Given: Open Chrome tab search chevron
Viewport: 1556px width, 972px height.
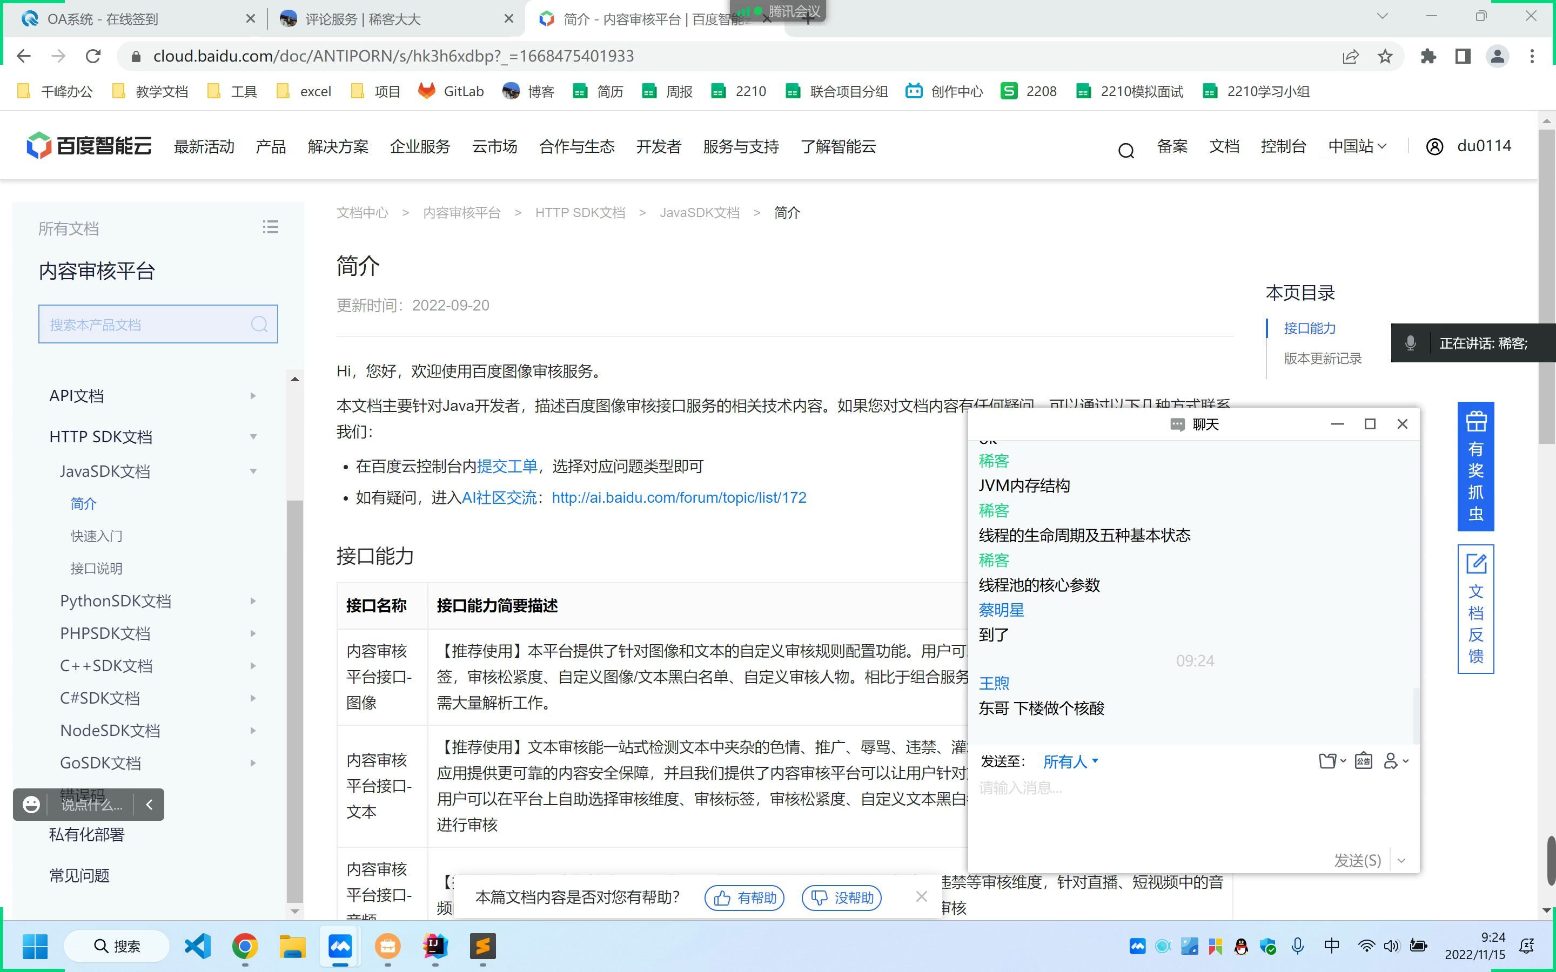Looking at the screenshot, I should pos(1383,16).
